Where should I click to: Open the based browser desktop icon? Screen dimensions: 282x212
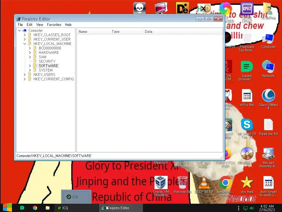tap(247, 71)
